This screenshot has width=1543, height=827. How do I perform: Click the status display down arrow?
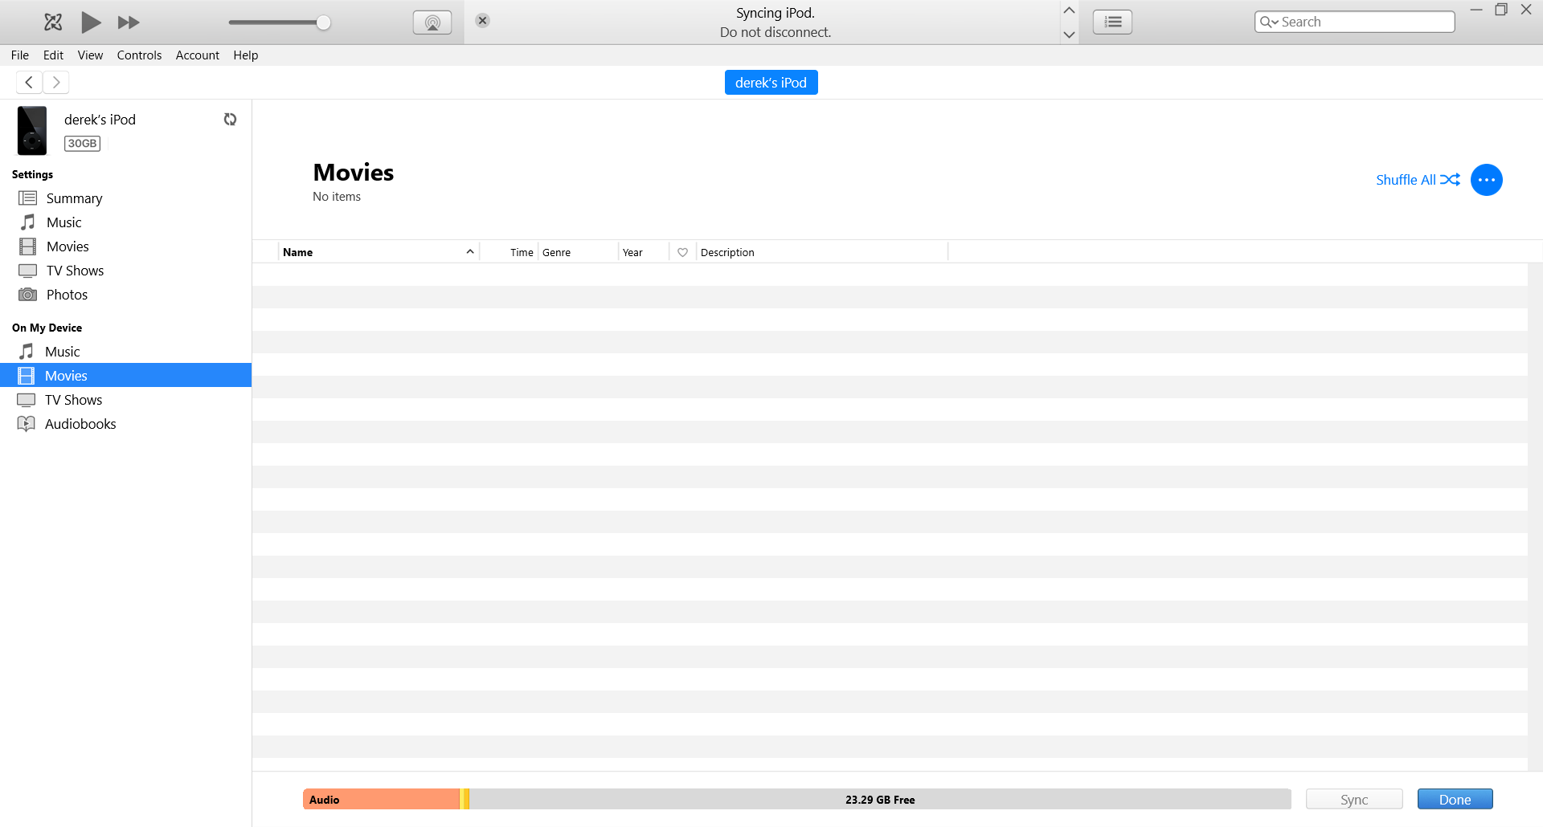[x=1069, y=35]
